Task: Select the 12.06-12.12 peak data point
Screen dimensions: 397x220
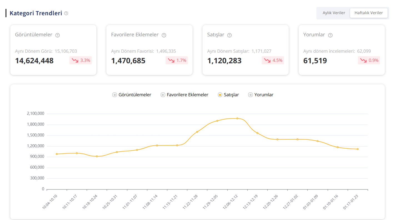Action: click(237, 118)
